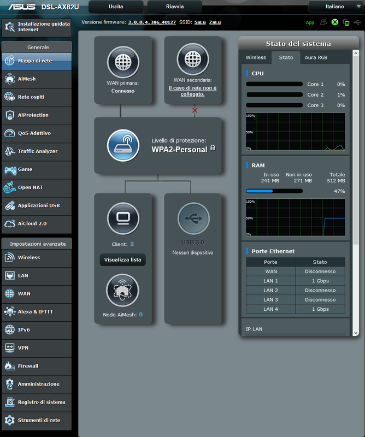This screenshot has height=437, width=365.
Task: Click the 'Il cavo di rete non è collegato' link
Action: tap(192, 91)
